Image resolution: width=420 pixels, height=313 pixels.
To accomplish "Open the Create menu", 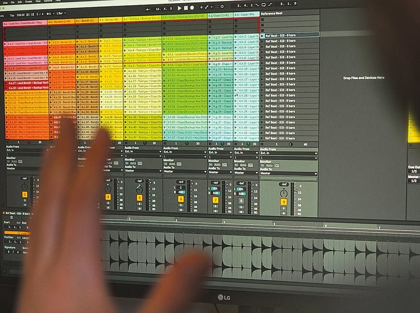I will (29, 2).
